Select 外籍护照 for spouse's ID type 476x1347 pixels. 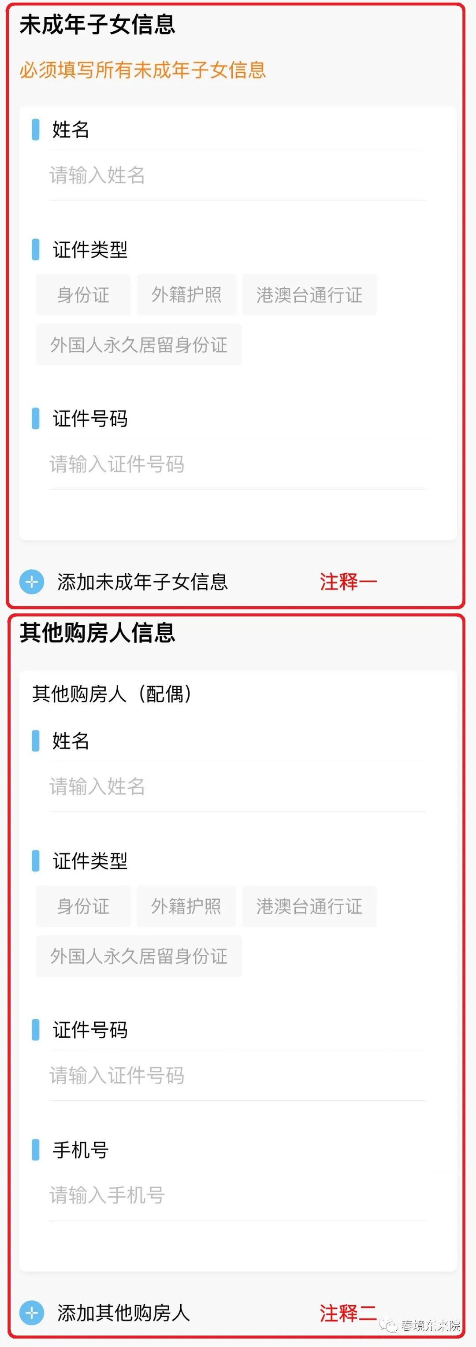tap(186, 906)
